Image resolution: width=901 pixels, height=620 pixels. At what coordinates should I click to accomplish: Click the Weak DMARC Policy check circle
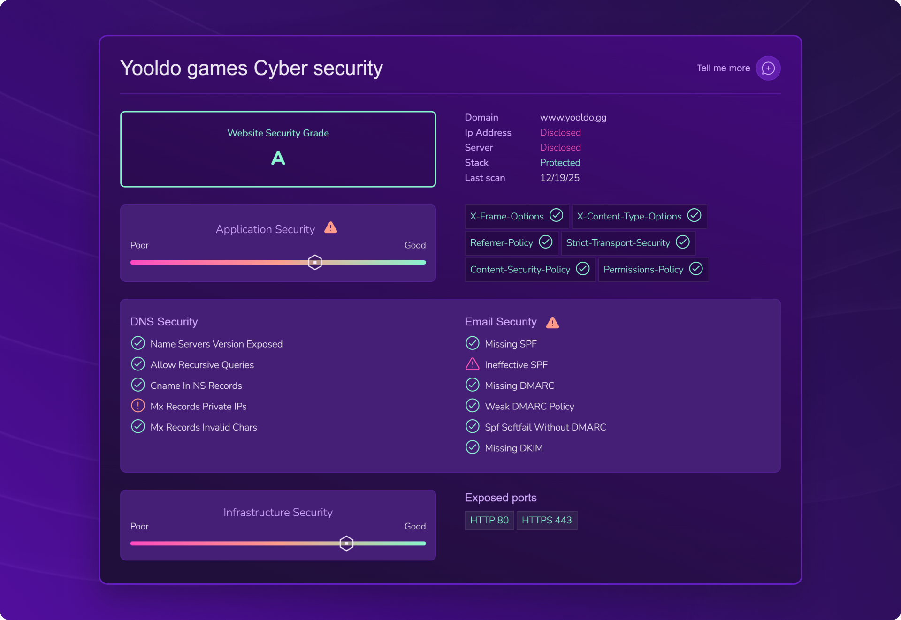click(472, 406)
